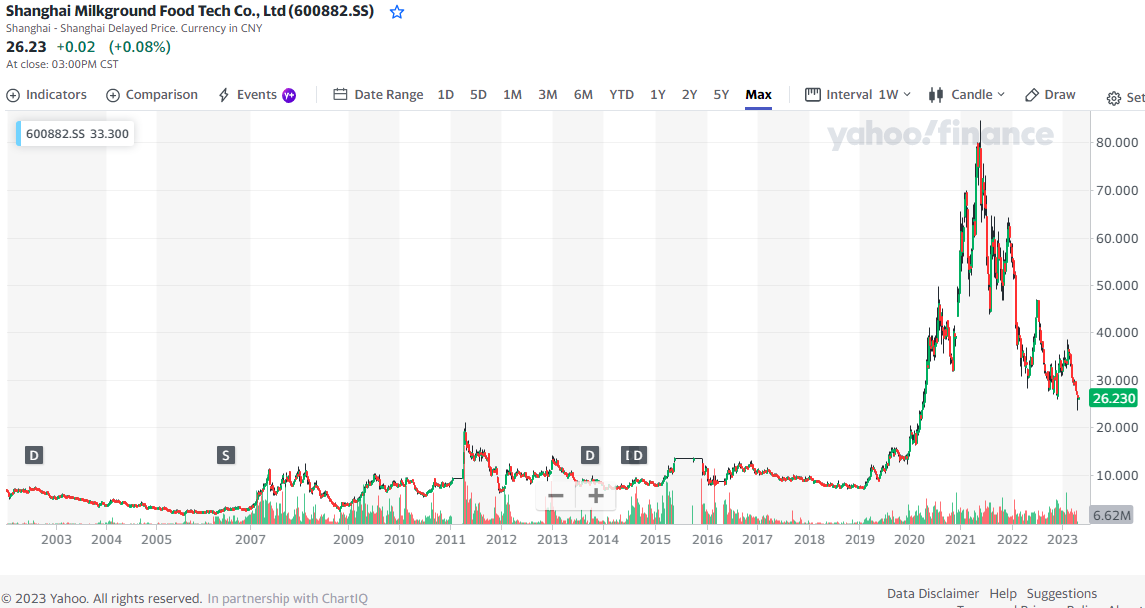Click the Interval ruler icon

point(812,94)
